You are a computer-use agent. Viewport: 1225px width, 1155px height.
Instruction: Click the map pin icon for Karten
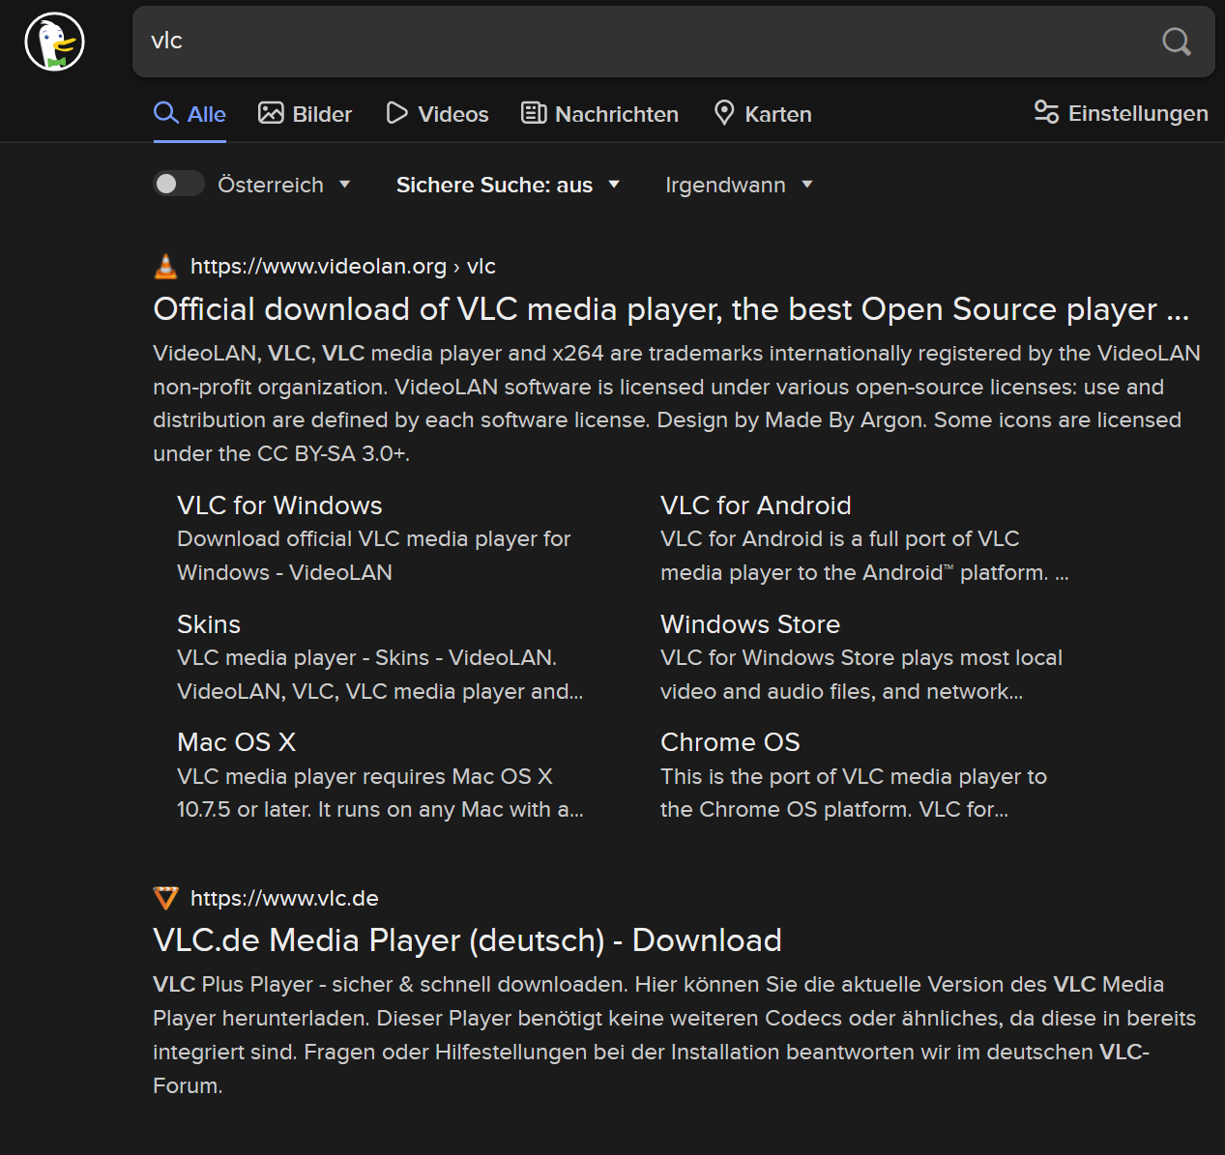pyautogui.click(x=724, y=113)
